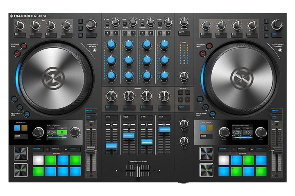This screenshot has height=196, width=295.
Task: Select JOG haptic drive mode on left deck
Action: click(27, 114)
